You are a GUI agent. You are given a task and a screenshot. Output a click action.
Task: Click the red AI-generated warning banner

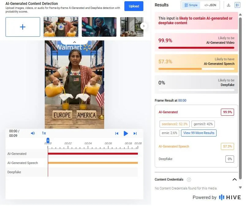[x=196, y=21]
